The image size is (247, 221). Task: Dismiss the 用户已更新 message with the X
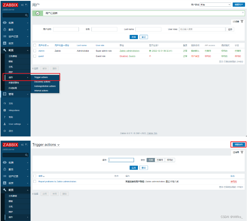click(x=243, y=13)
